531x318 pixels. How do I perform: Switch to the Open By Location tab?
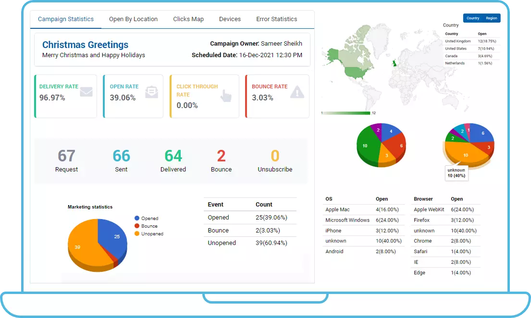tap(134, 19)
